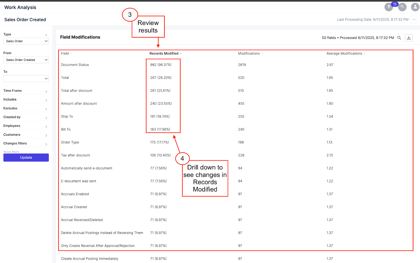Click Document Status records 982 (96.37%)
The width and height of the screenshot is (420, 263).
click(x=161, y=65)
